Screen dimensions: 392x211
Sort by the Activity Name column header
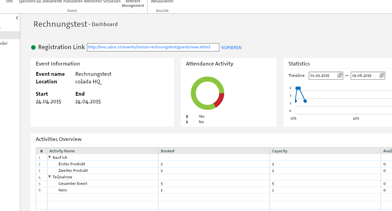click(x=103, y=151)
